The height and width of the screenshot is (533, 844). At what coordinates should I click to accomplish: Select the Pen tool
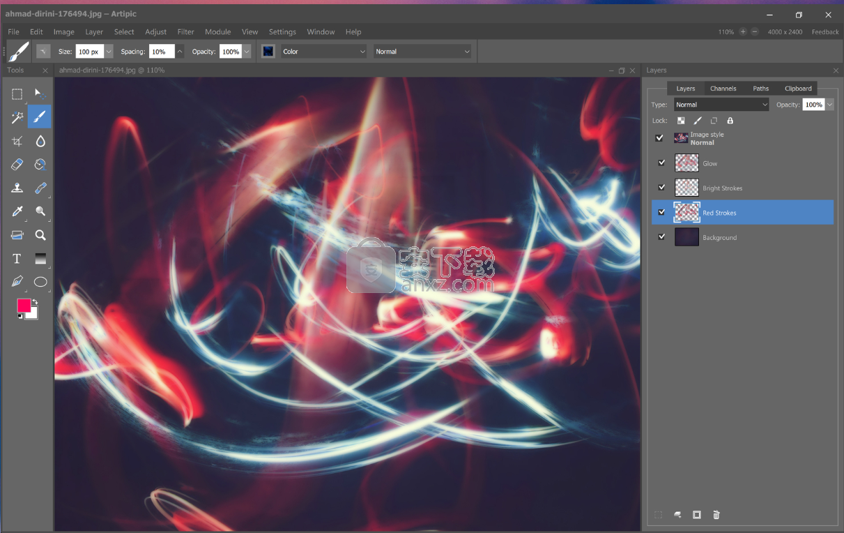click(17, 282)
